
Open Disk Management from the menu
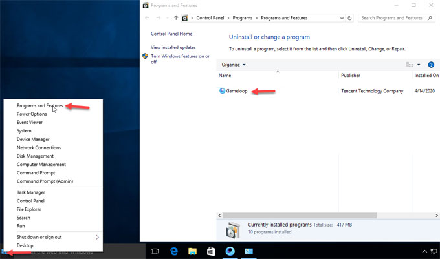click(x=35, y=156)
